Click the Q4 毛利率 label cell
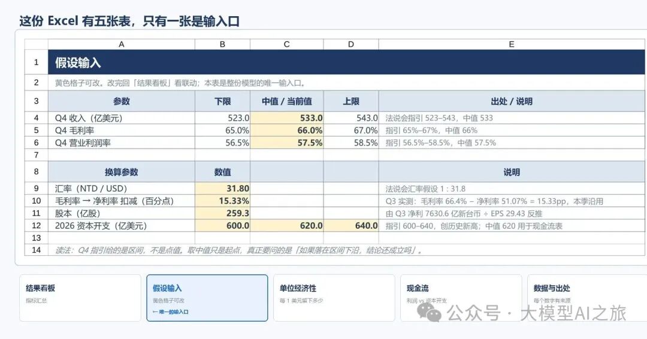 (x=121, y=131)
